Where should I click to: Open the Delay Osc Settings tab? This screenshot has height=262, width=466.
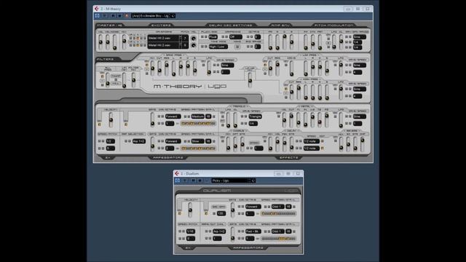(x=231, y=25)
